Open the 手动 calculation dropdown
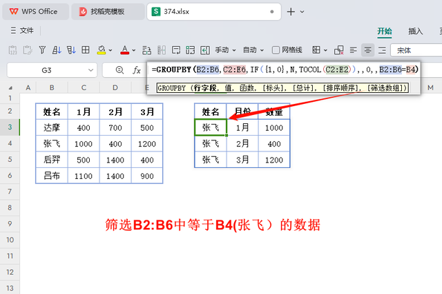Viewport: 442px width, 294px height. (225, 50)
